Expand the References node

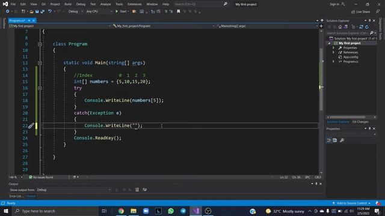pyautogui.click(x=333, y=52)
